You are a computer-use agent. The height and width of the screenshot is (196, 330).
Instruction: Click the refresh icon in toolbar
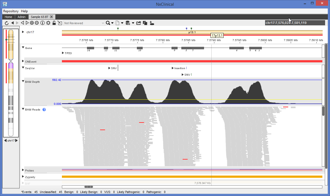tap(7, 23)
